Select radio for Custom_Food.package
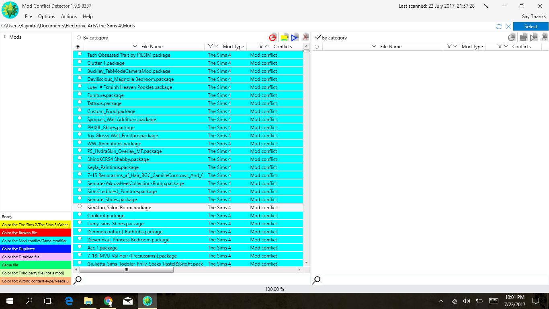The height and width of the screenshot is (309, 549). tap(80, 110)
